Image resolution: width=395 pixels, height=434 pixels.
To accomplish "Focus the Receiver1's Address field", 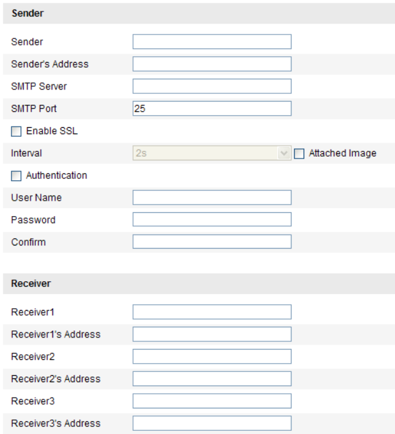I will click(212, 334).
